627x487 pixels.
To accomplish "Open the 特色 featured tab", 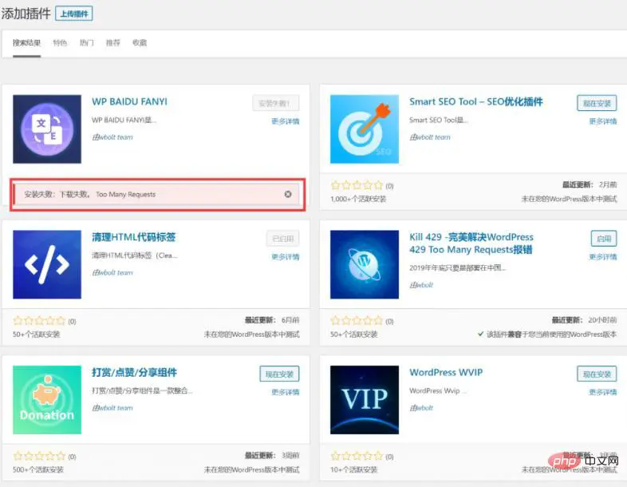I will pos(60,43).
